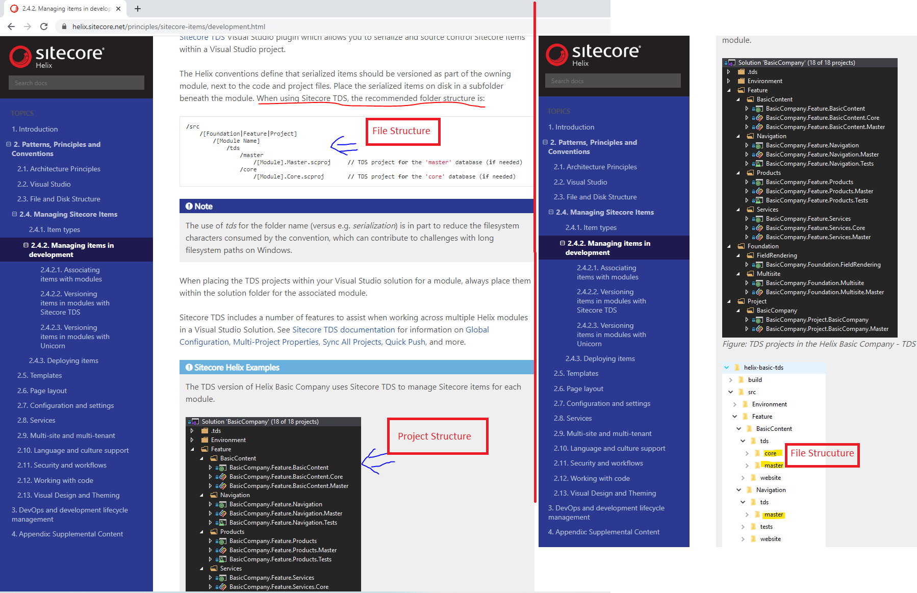Image resolution: width=917 pixels, height=593 pixels.
Task: Follow the 'Quick Push' link in the paragraph
Action: click(x=406, y=342)
